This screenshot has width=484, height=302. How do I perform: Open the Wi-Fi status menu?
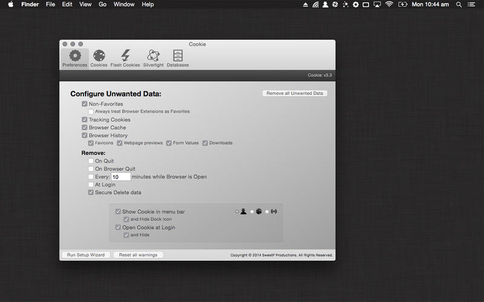click(388, 4)
